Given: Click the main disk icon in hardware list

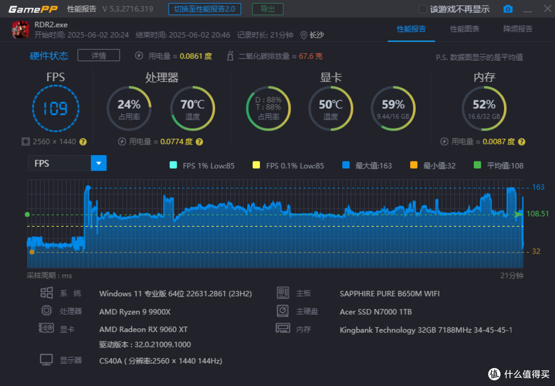Looking at the screenshot, I should pyautogui.click(x=283, y=311).
